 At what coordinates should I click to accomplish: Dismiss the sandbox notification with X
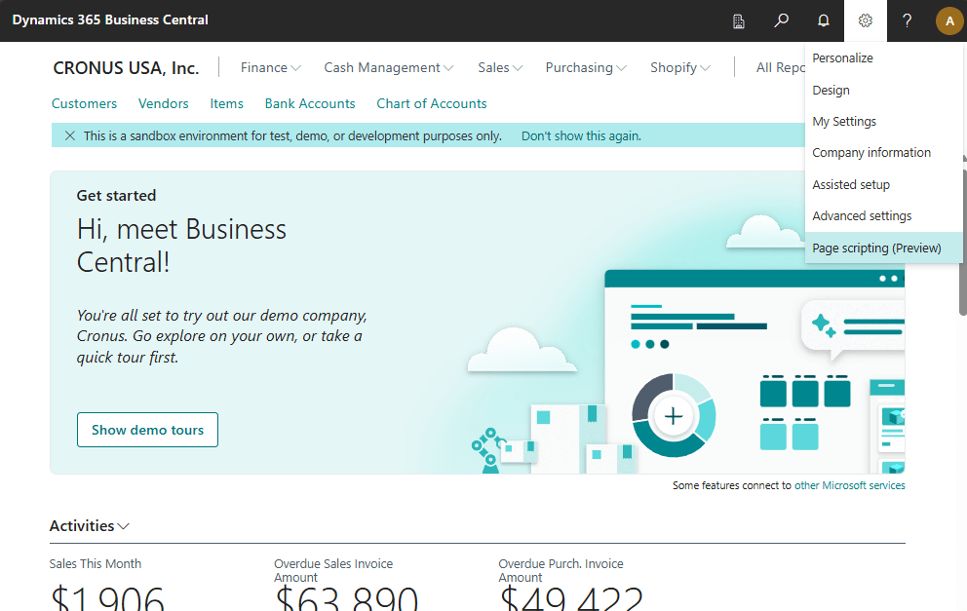pyautogui.click(x=69, y=136)
